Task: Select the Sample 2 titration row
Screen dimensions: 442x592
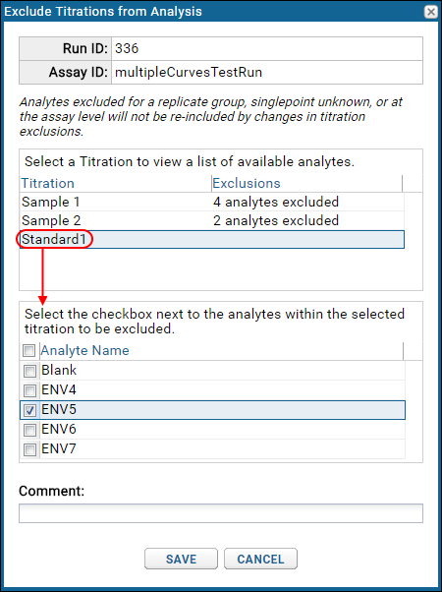Action: click(x=212, y=220)
